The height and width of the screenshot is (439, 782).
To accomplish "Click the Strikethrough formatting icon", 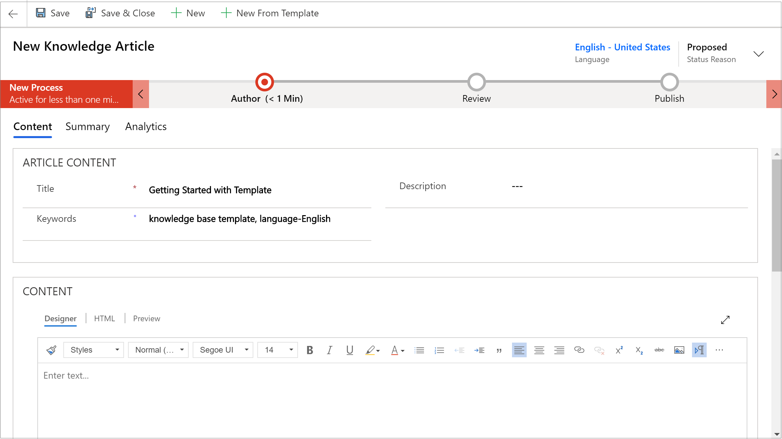I will pyautogui.click(x=658, y=350).
